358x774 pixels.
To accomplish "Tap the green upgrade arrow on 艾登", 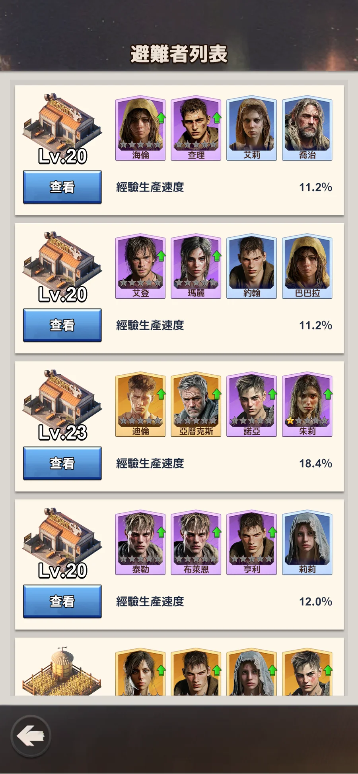I will pyautogui.click(x=161, y=256).
